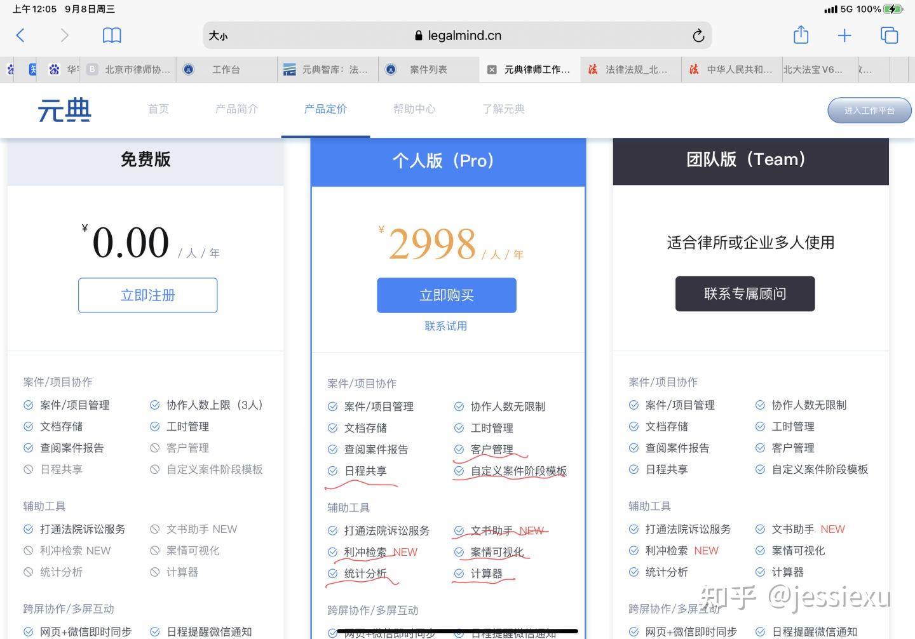Screen dimensions: 915x639
Task: Click 打通法院诉讼服务 in 免费版 column
Action: tap(83, 529)
